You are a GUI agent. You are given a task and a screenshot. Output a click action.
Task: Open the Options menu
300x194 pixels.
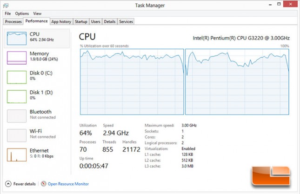pyautogui.click(x=22, y=13)
